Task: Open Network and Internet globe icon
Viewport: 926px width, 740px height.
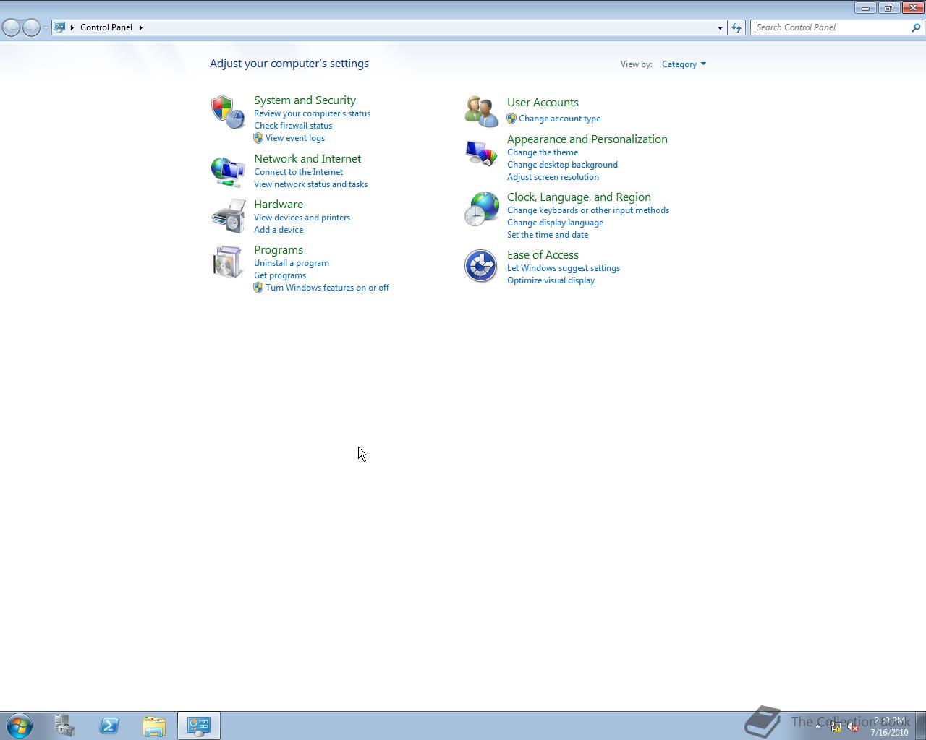Action: click(228, 171)
